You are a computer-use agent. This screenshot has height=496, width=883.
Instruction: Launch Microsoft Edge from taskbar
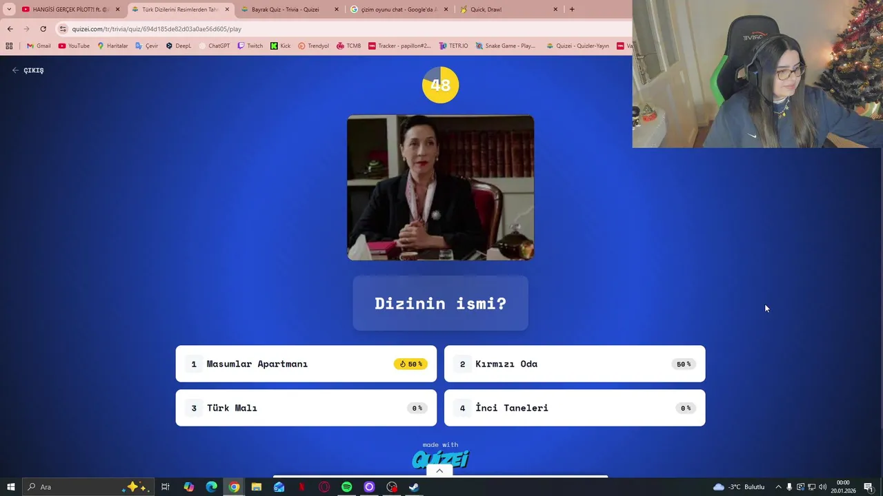211,487
